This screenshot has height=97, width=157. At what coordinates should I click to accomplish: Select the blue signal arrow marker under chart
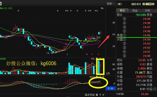[67, 54]
